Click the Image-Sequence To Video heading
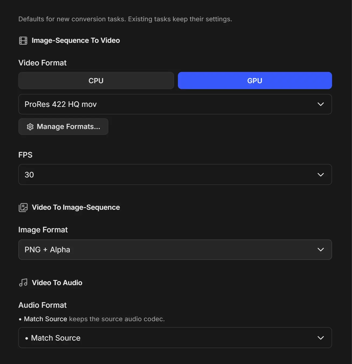Viewport: 352px width, 364px height. click(76, 40)
